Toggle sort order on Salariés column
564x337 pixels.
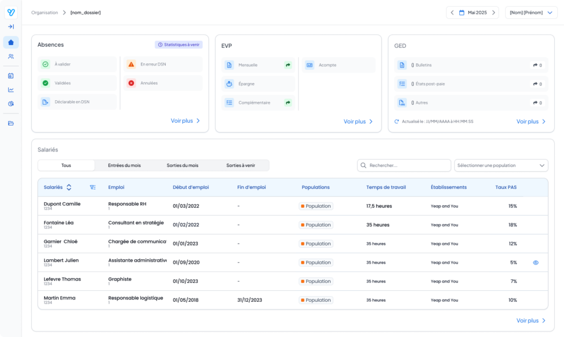69,187
